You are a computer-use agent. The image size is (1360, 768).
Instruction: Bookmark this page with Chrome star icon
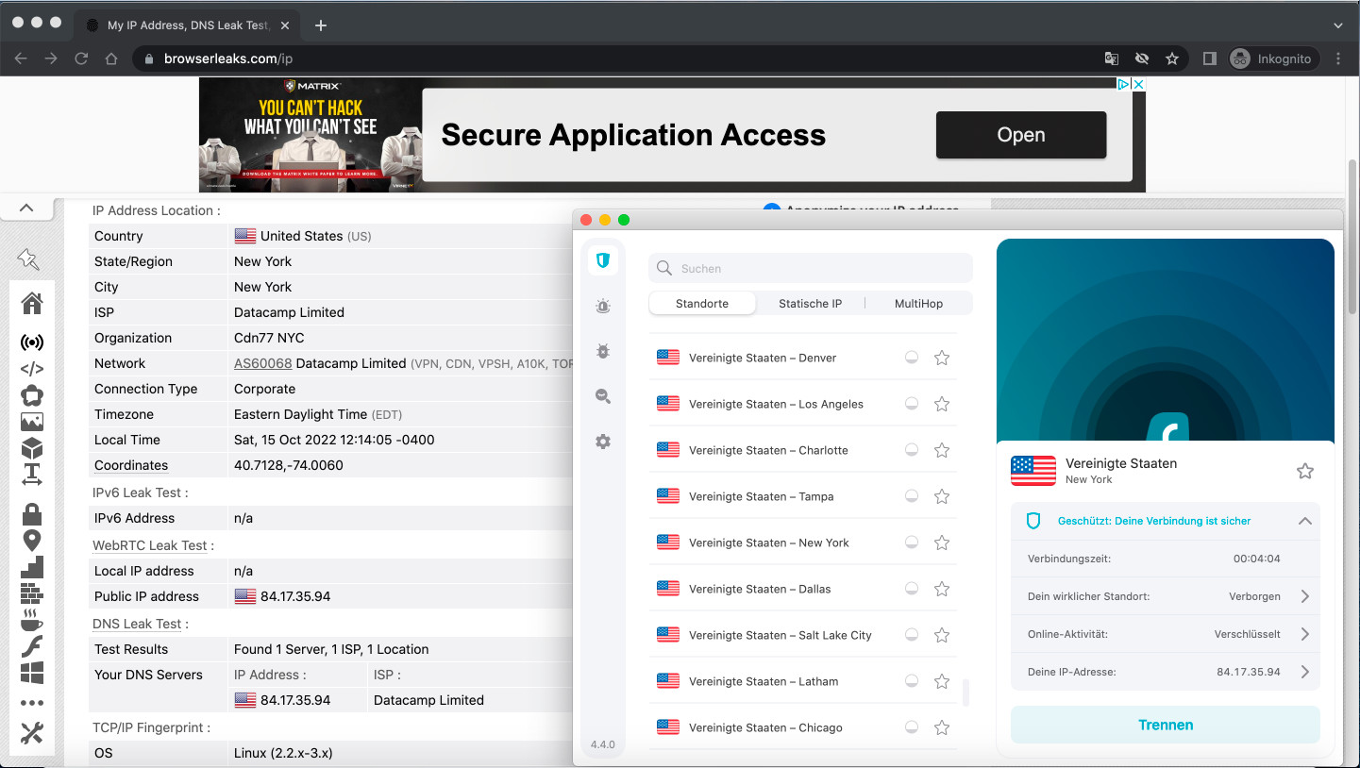coord(1172,58)
